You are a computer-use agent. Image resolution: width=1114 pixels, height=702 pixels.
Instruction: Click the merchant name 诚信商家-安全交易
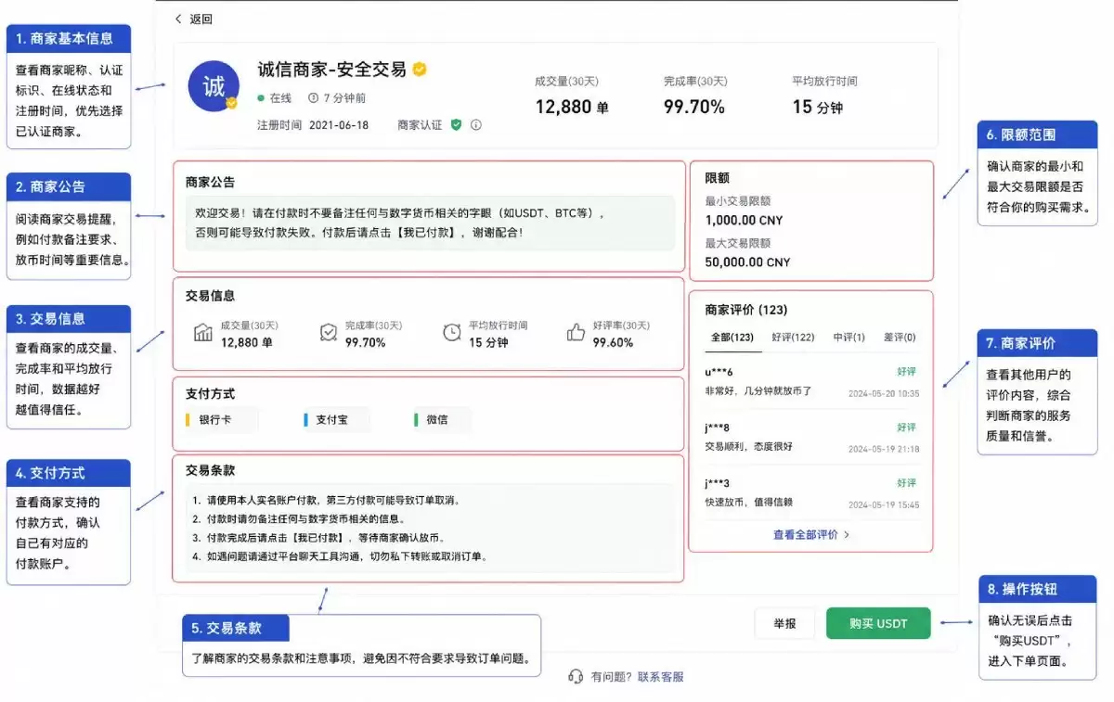(x=331, y=70)
